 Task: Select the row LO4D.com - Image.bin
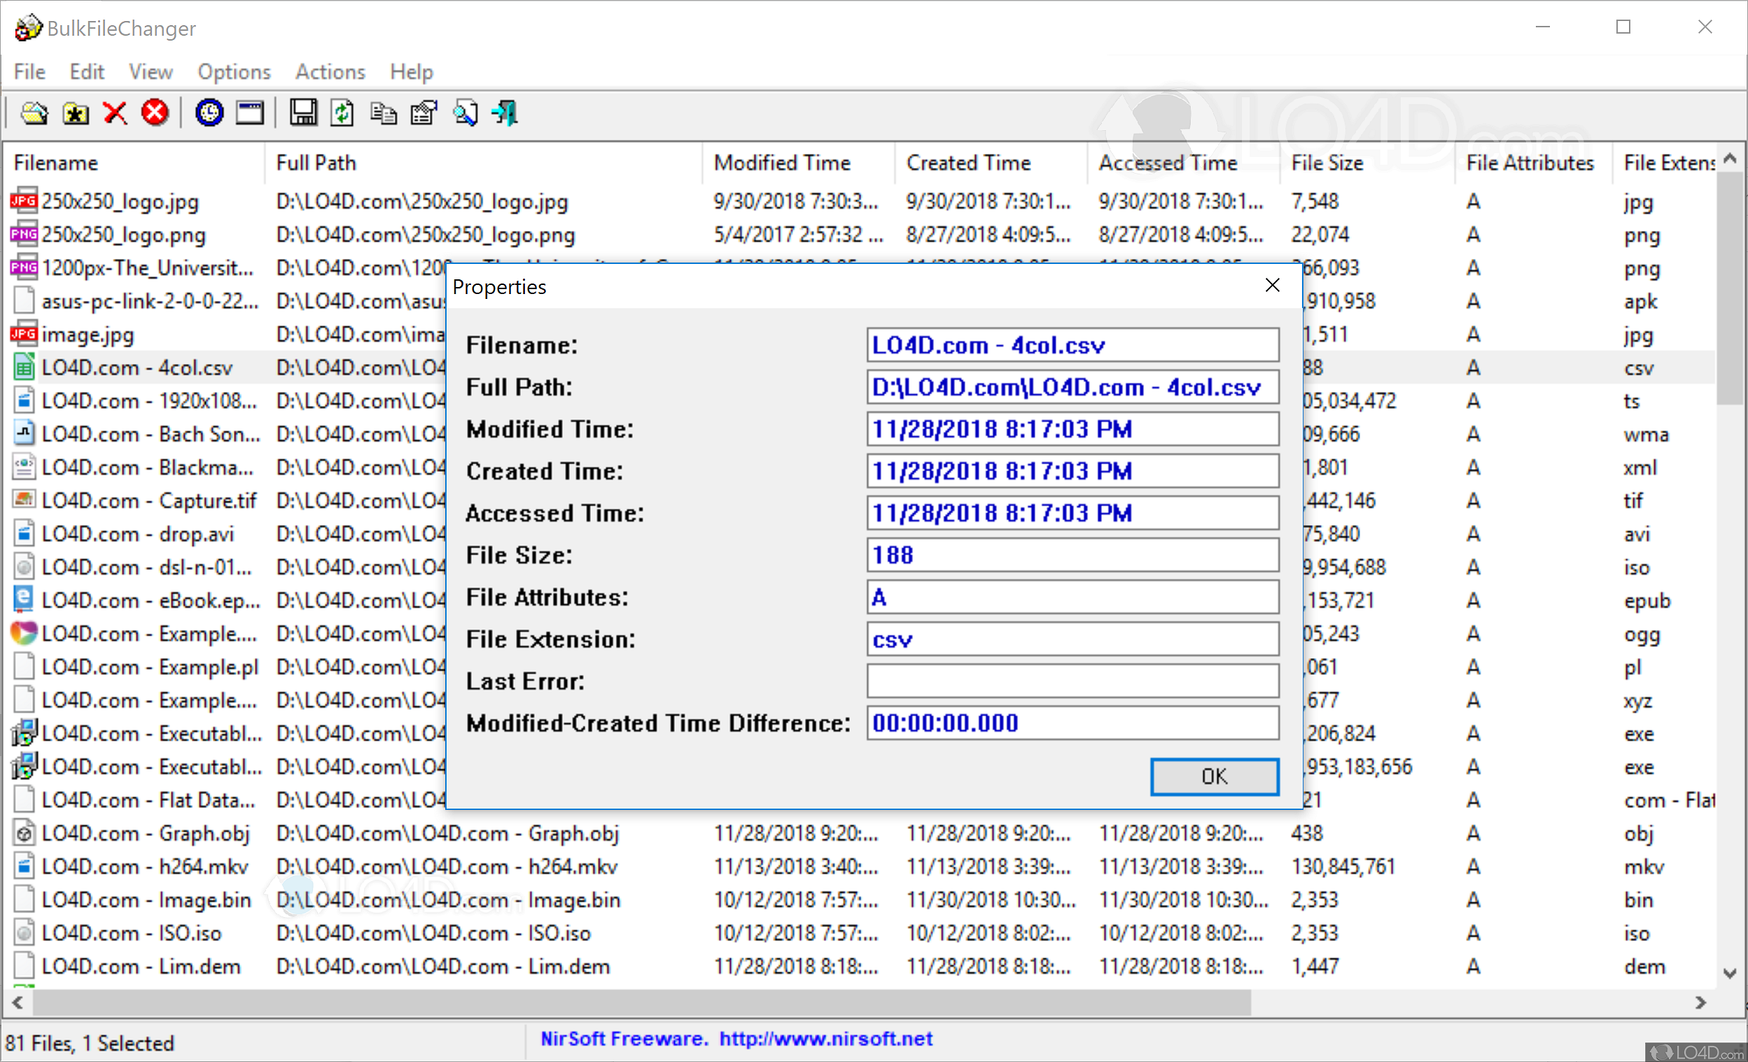pyautogui.click(x=860, y=900)
